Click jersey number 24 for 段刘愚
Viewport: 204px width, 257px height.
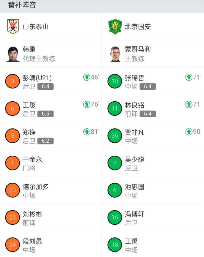click(x=12, y=245)
